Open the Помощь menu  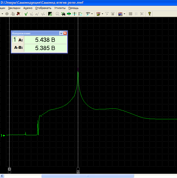click(x=73, y=8)
